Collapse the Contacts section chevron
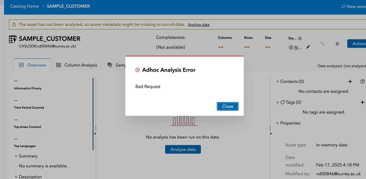The image size is (366, 179). [277, 81]
